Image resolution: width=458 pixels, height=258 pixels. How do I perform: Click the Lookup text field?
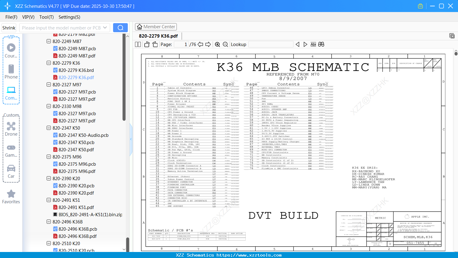[271, 45]
